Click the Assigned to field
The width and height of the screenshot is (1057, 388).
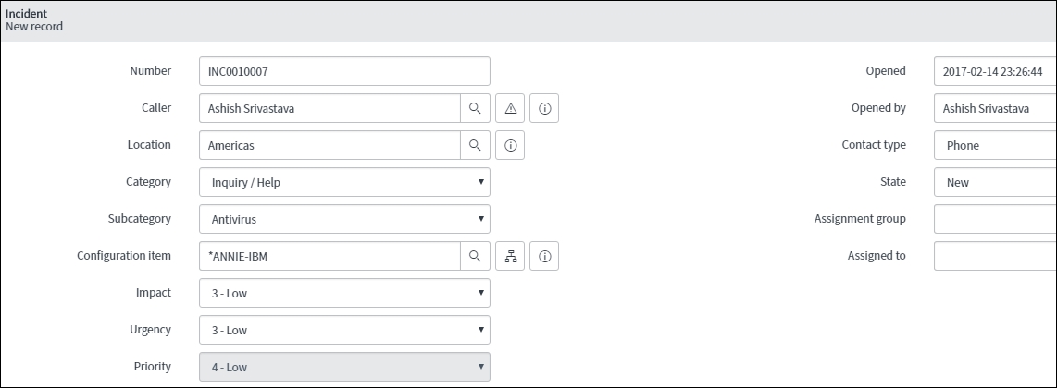pos(995,256)
